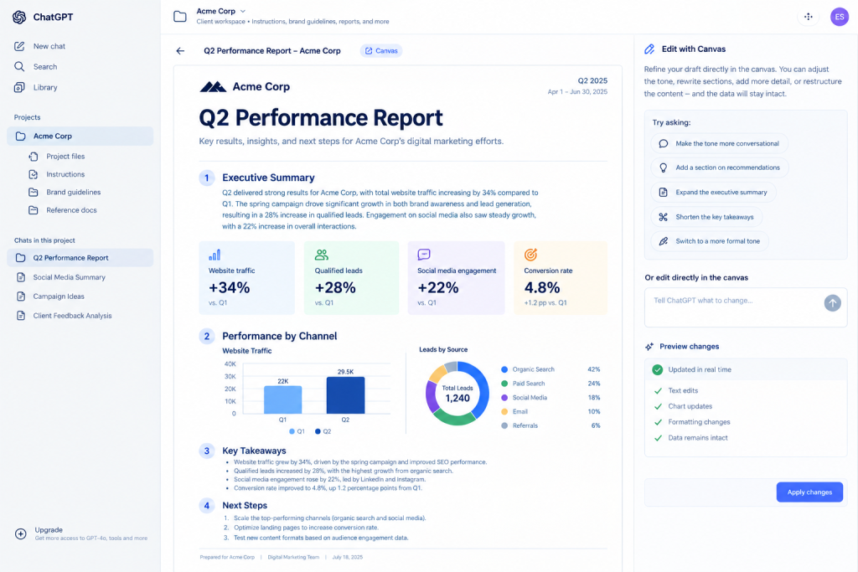Go back with the left arrow
The width and height of the screenshot is (858, 572).
(181, 51)
